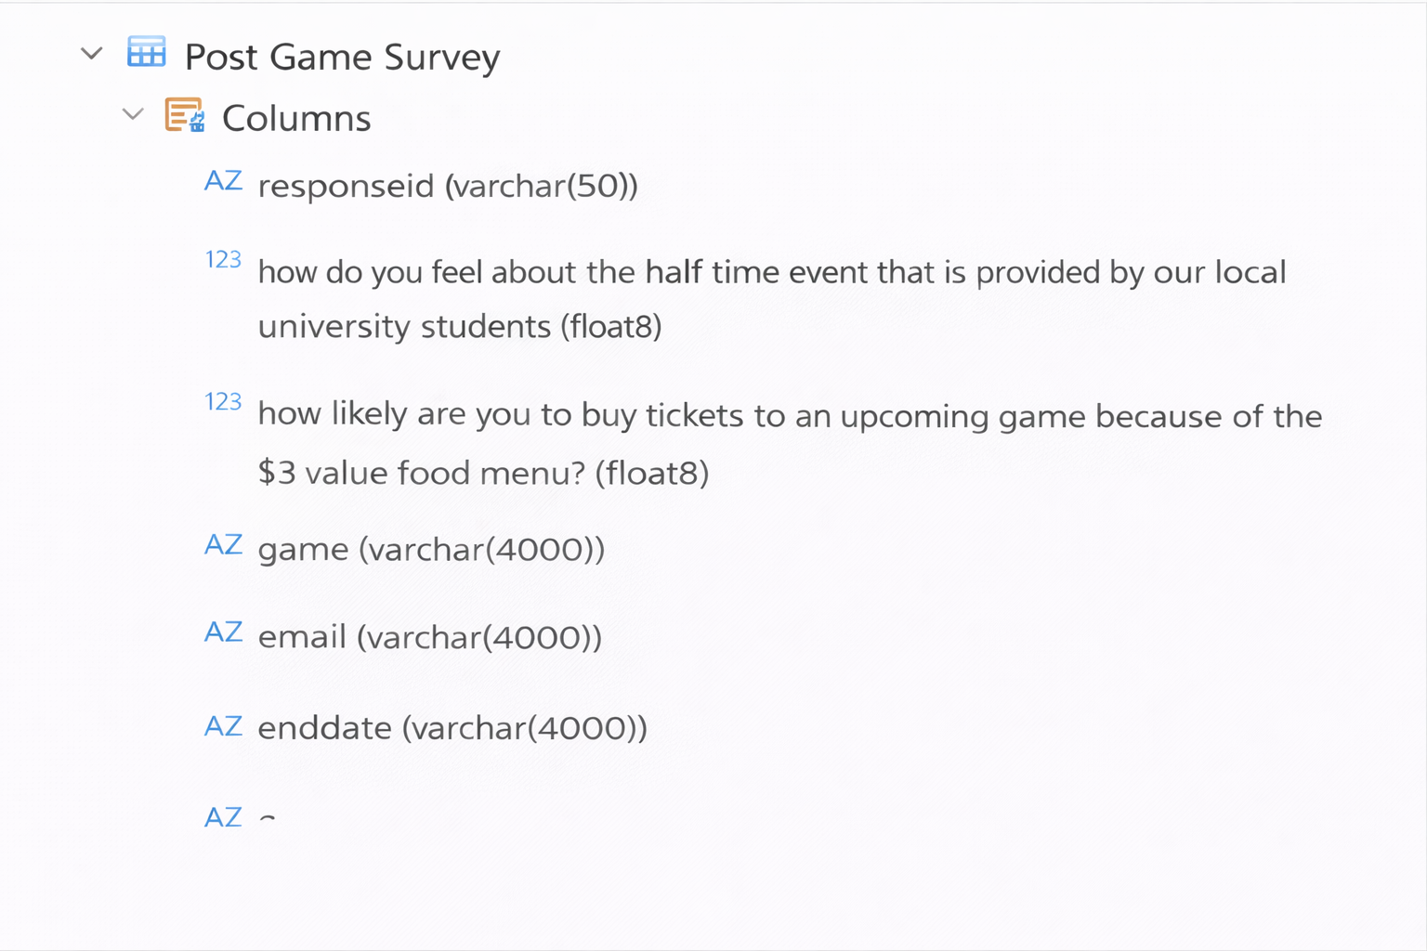1427x951 pixels.
Task: Click the partially visible column below enddate
Action: click(x=268, y=819)
